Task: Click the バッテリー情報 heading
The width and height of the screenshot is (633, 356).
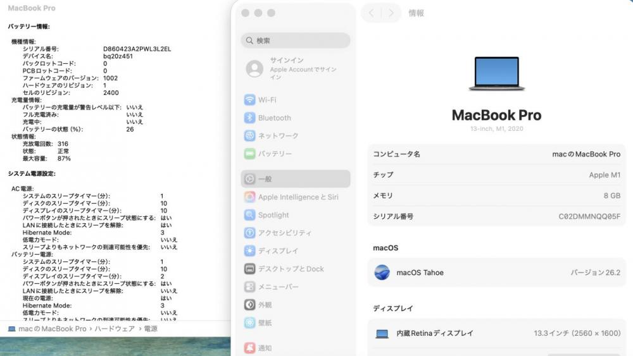Action: (29, 27)
